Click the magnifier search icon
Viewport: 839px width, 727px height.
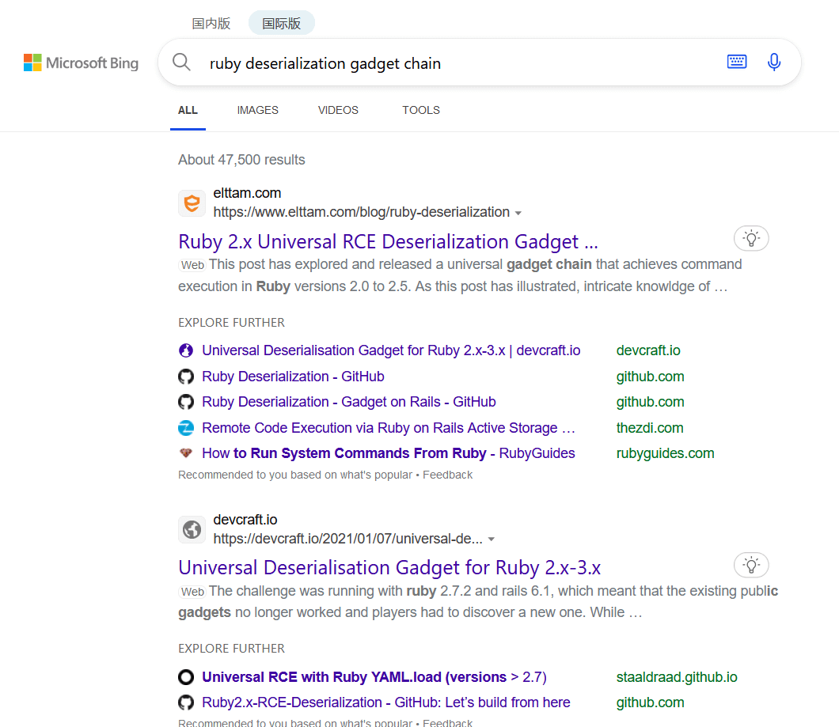point(181,62)
